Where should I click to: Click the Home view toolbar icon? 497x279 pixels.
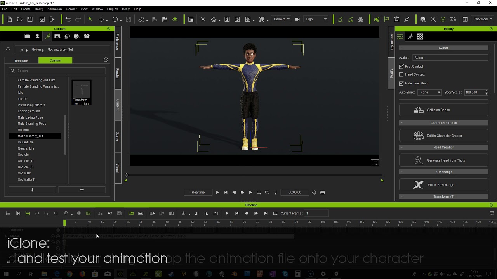coord(214,19)
